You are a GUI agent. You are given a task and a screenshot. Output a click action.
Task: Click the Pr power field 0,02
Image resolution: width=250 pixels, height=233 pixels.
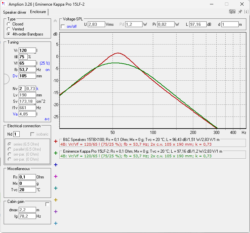click(x=166, y=24)
